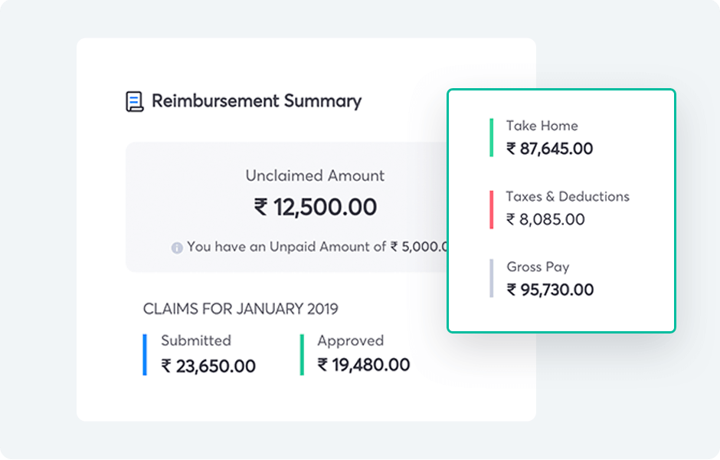
Task: Click the ₹ 19,480.00 approved amount
Action: coord(363,365)
